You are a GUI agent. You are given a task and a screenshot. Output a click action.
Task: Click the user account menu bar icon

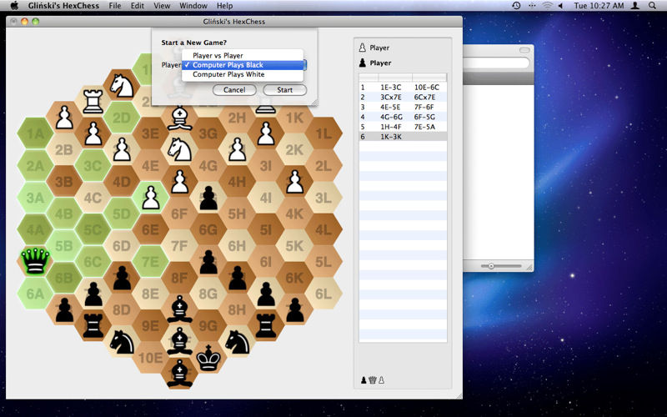click(x=634, y=6)
